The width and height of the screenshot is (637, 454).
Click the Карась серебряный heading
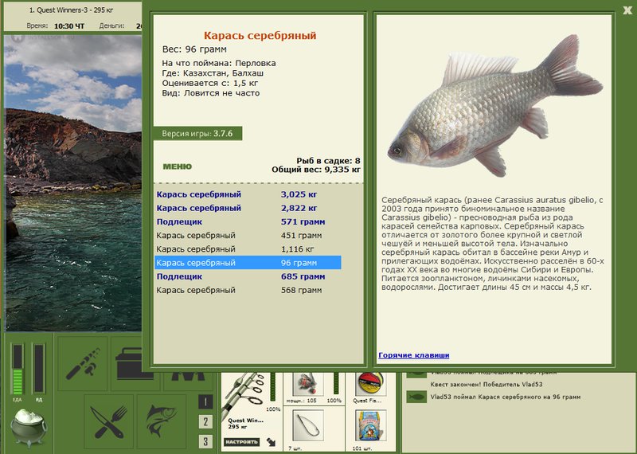coord(260,35)
